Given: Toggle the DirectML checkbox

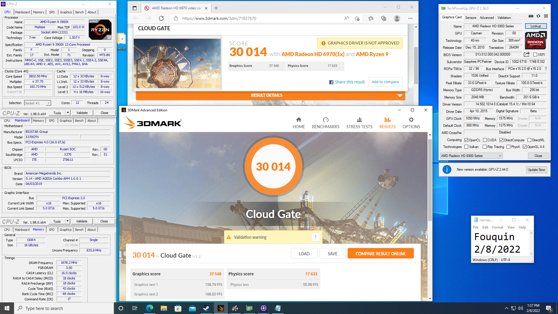Looking at the screenshot, I should pos(529,140).
